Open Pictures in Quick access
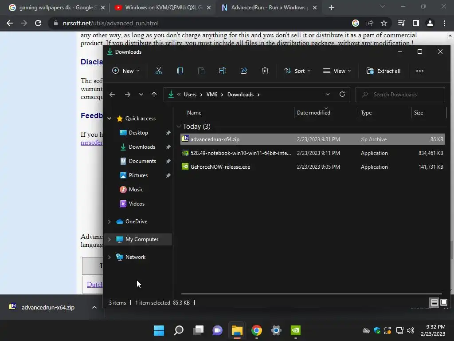Viewport: 454px width, 341px height. click(138, 175)
